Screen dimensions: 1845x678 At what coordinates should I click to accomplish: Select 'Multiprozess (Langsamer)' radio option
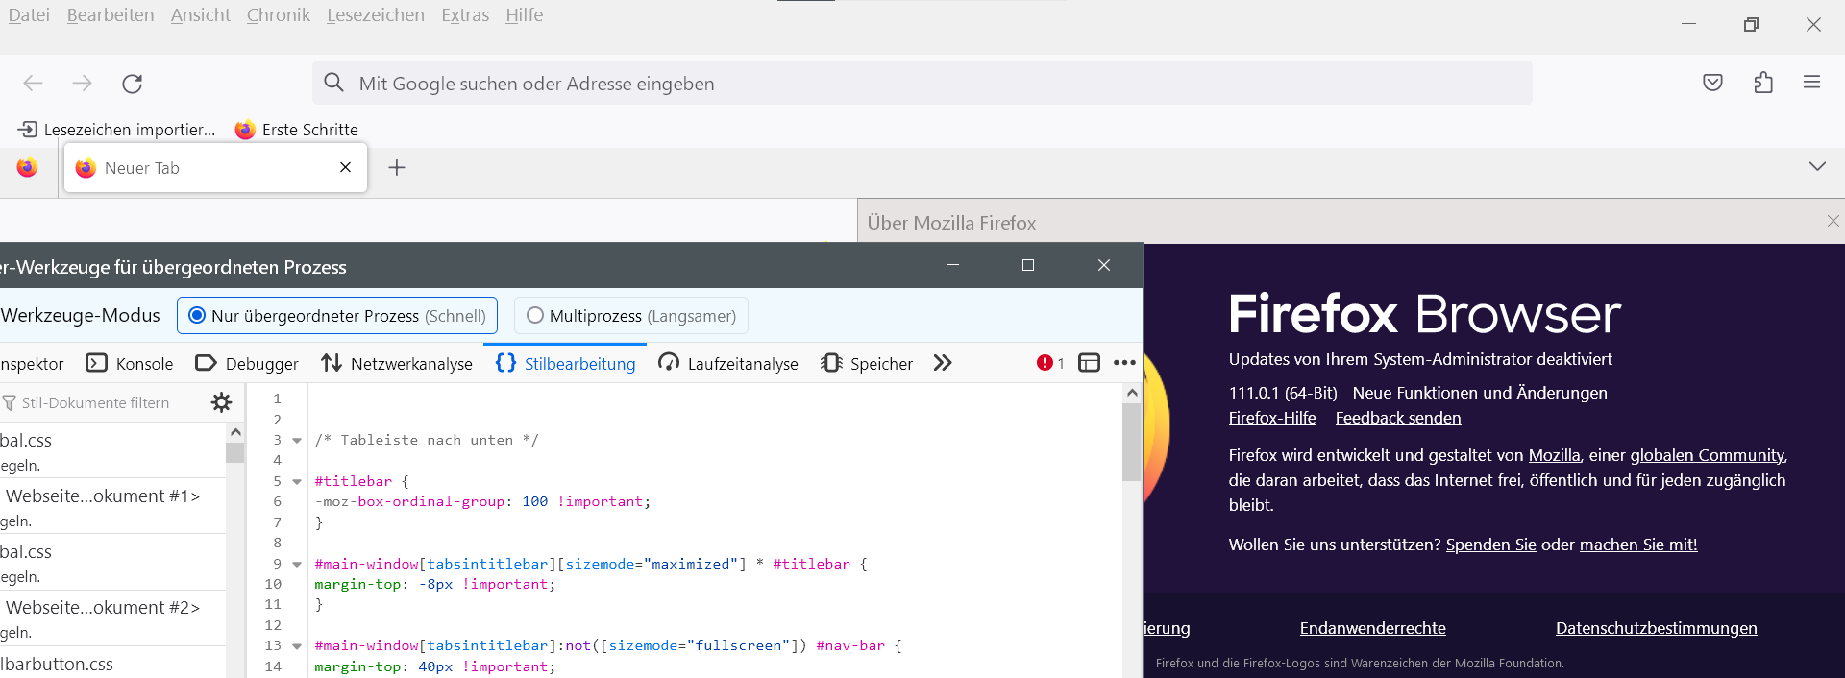[535, 316]
